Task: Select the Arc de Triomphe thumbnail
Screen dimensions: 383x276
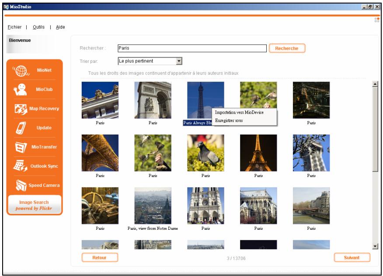Action: 153,100
